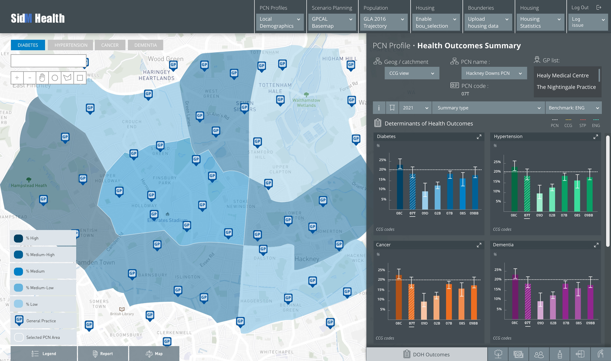This screenshot has width=611, height=361.
Task: Activate the polygon draw tool
Action: [x=67, y=78]
